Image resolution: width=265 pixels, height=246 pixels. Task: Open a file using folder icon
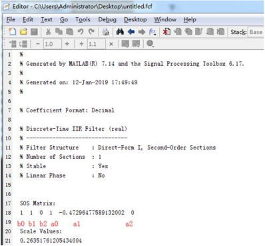coord(23,32)
